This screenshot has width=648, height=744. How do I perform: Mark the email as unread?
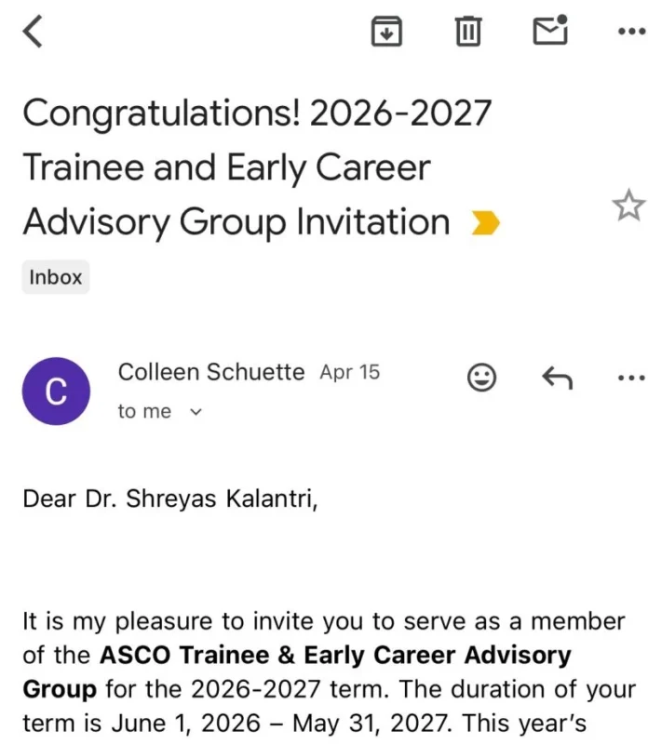click(549, 31)
